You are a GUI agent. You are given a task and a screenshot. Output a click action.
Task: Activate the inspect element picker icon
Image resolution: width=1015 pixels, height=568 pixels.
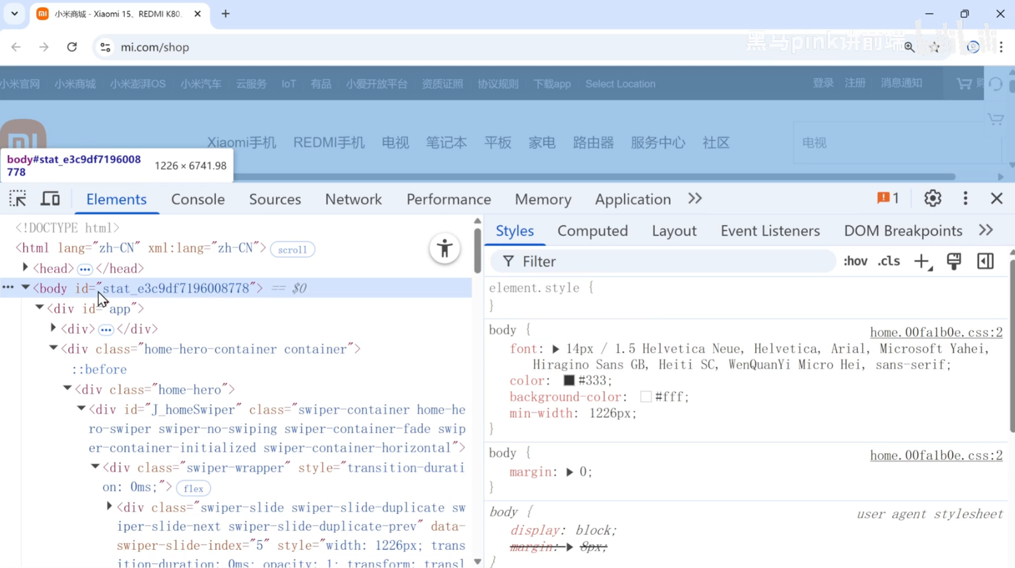coord(17,198)
